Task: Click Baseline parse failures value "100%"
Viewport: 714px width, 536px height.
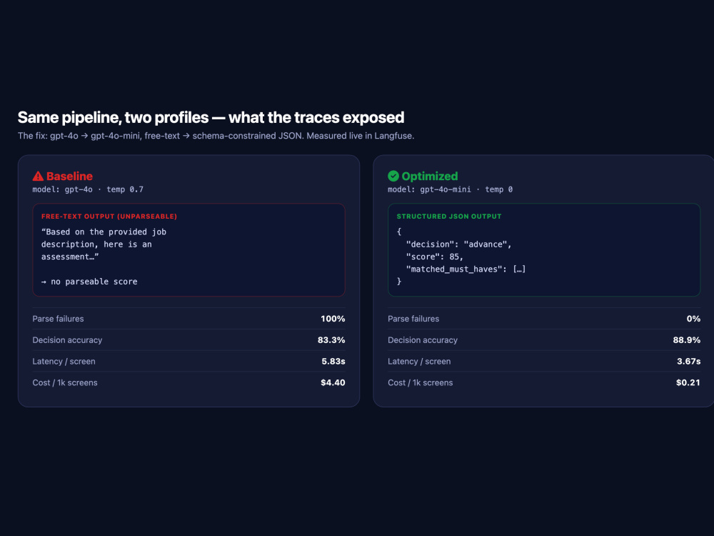Action: click(x=333, y=319)
